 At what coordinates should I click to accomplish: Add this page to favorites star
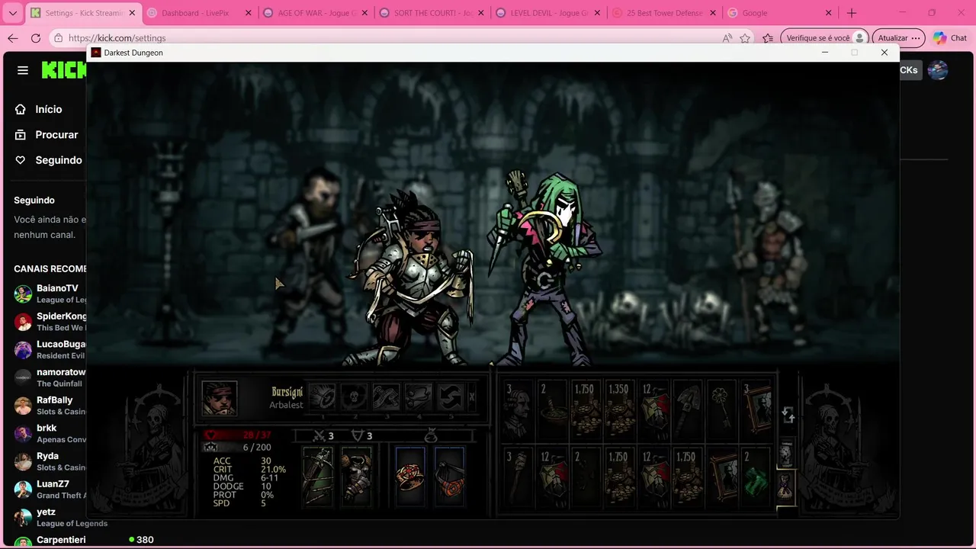coord(745,38)
